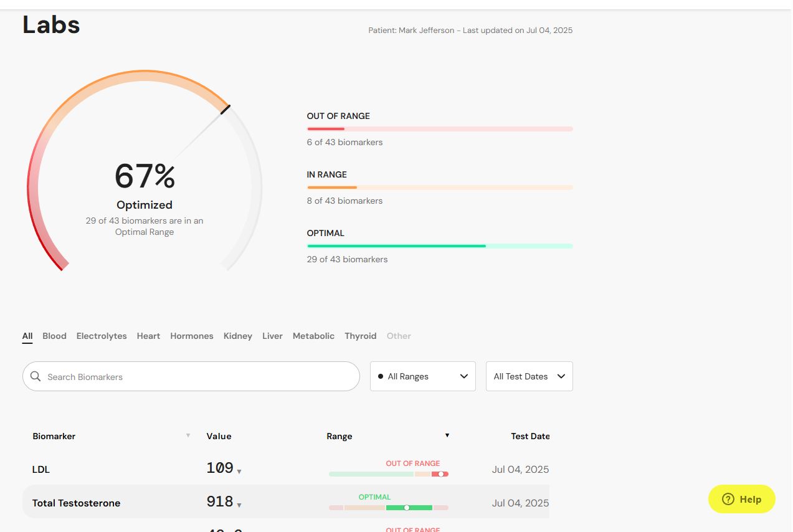The height and width of the screenshot is (532, 793).
Task: Click the Total Testosterone row
Action: point(286,502)
